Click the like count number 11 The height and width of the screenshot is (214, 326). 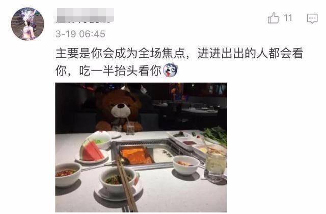288,18
